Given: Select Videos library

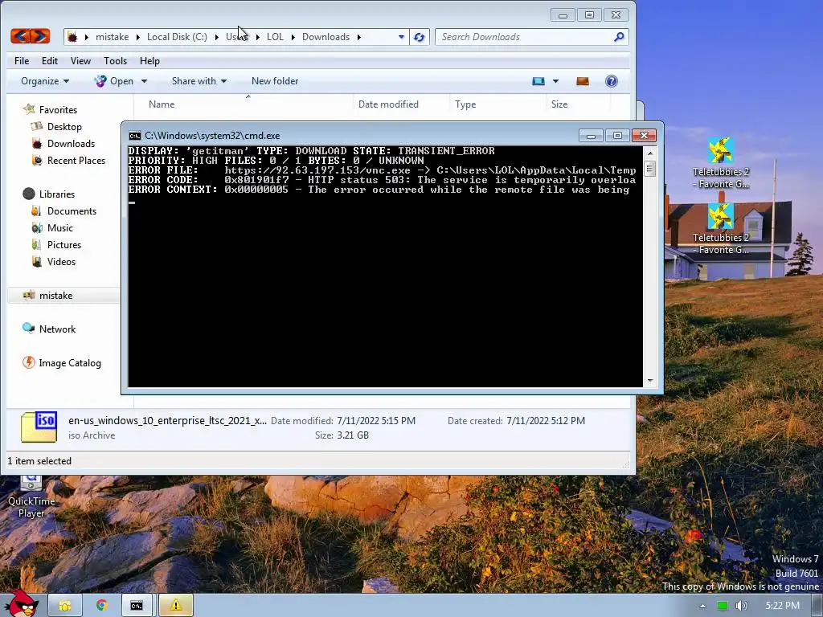Looking at the screenshot, I should coord(61,261).
